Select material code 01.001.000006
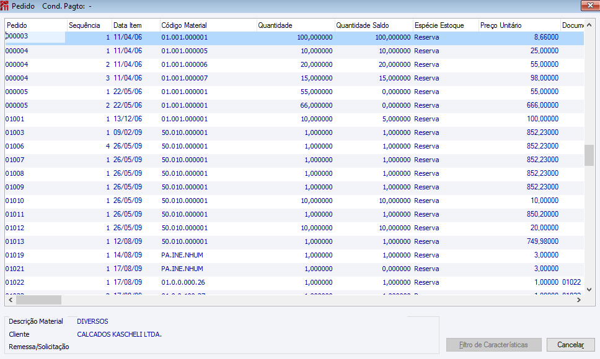This screenshot has width=600, height=359. pos(185,64)
